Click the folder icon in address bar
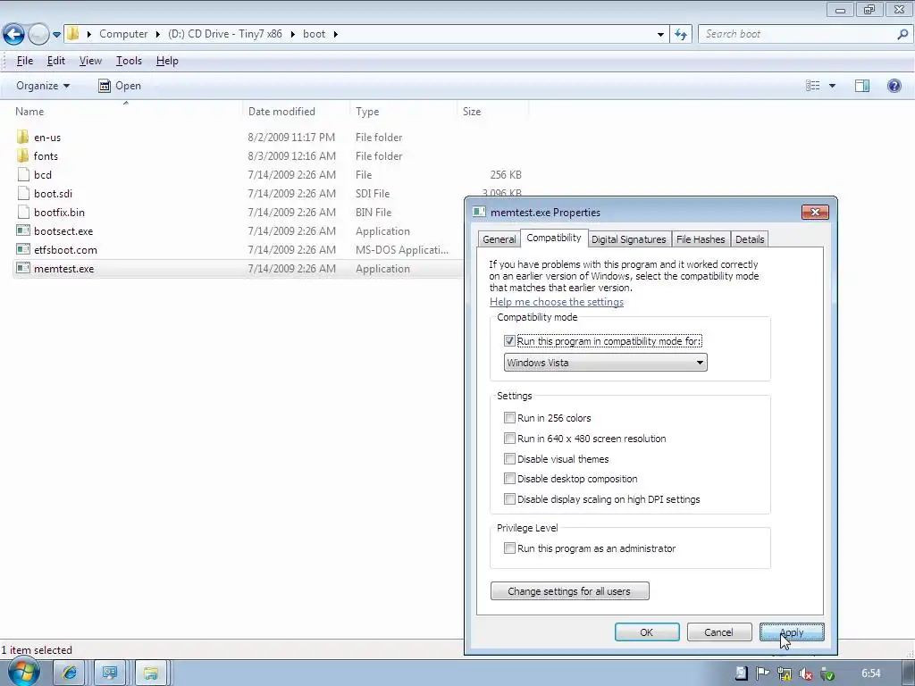This screenshot has height=686, width=915. [73, 34]
